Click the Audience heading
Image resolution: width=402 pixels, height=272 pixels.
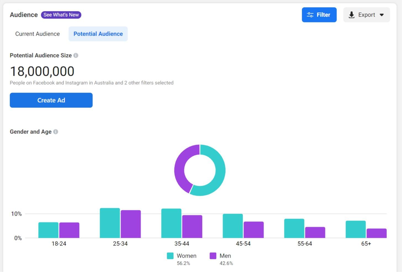24,15
